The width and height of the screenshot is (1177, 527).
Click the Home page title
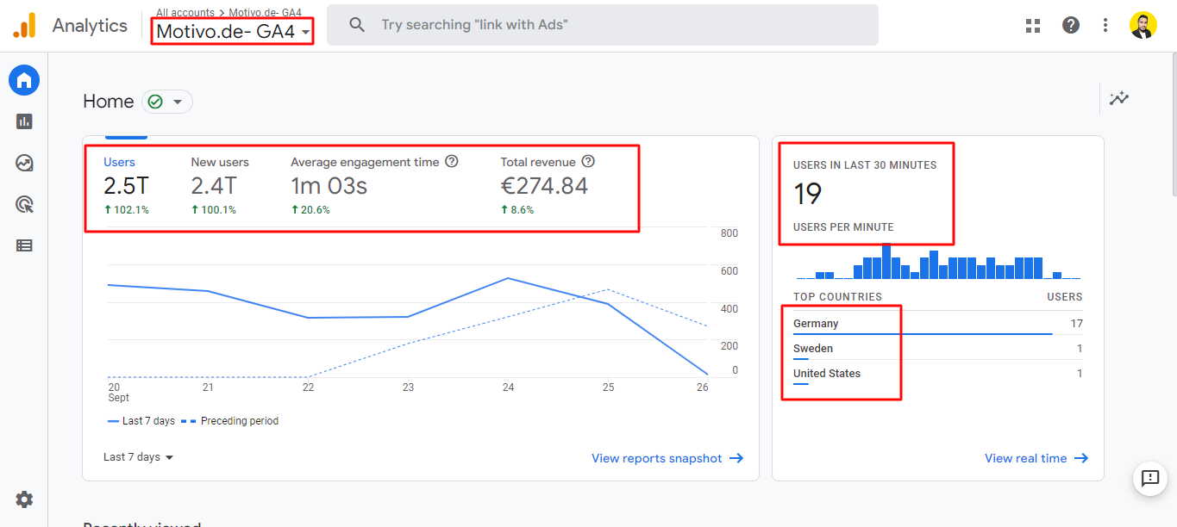pos(109,102)
